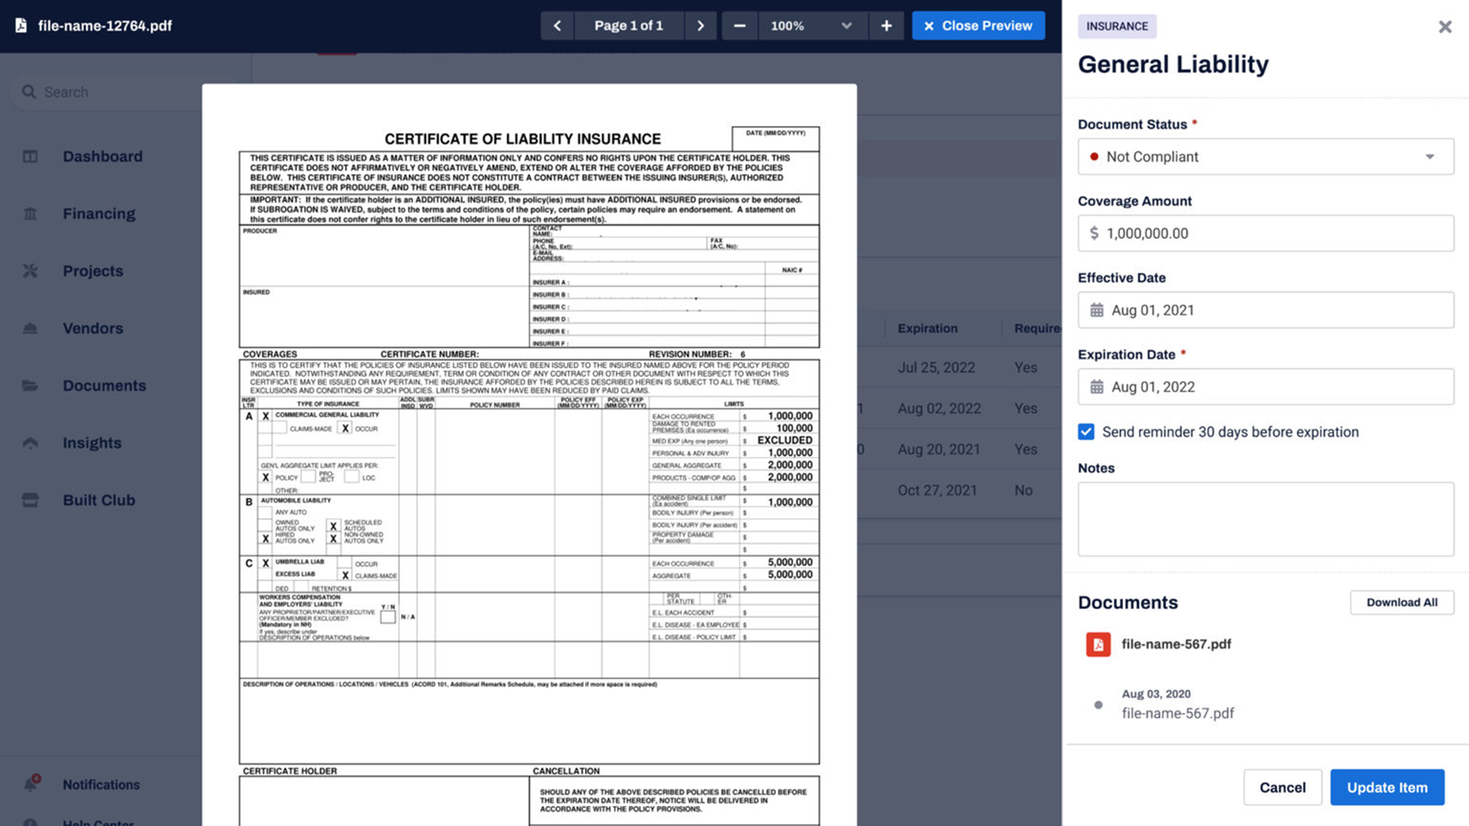Click into the Notes text area
The height and width of the screenshot is (826, 1469).
pyautogui.click(x=1265, y=519)
